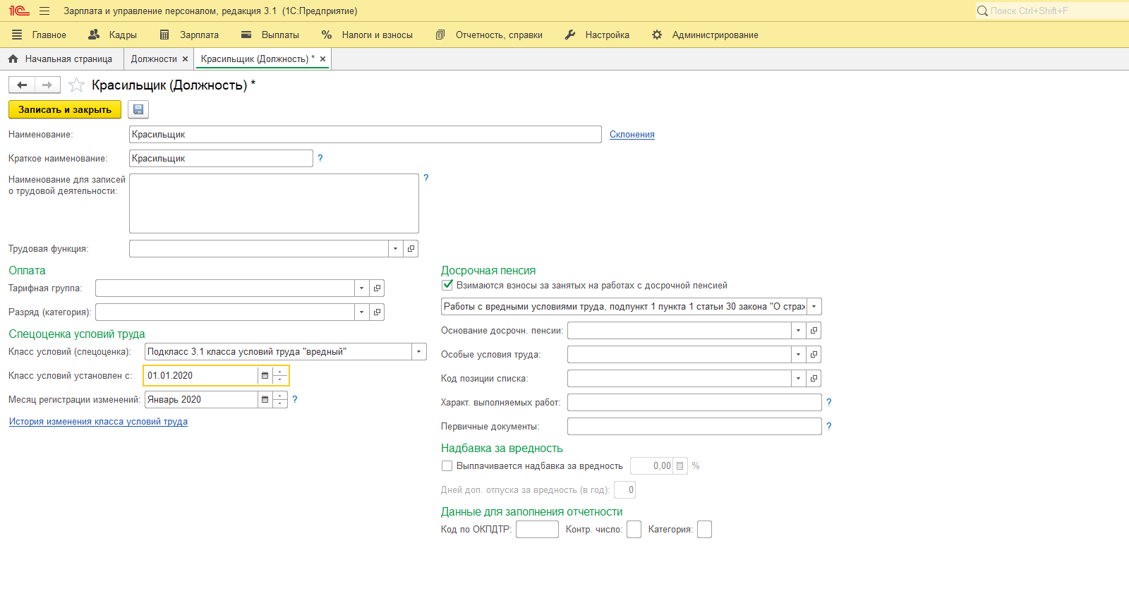1129x615 pixels.
Task: Click the save floppy disk icon
Action: pyautogui.click(x=138, y=109)
